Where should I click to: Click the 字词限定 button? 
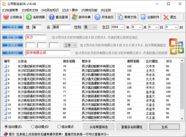tap(13, 45)
